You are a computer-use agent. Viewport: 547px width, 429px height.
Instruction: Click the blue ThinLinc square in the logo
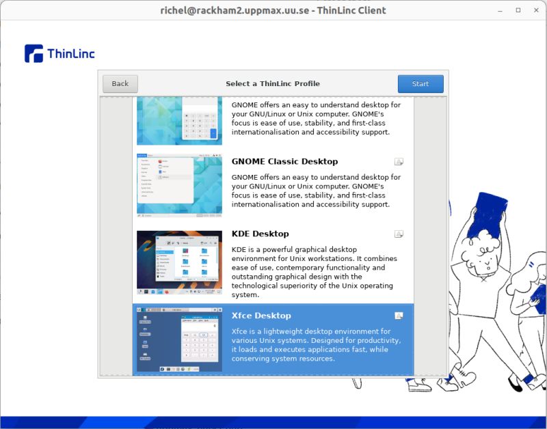click(34, 53)
